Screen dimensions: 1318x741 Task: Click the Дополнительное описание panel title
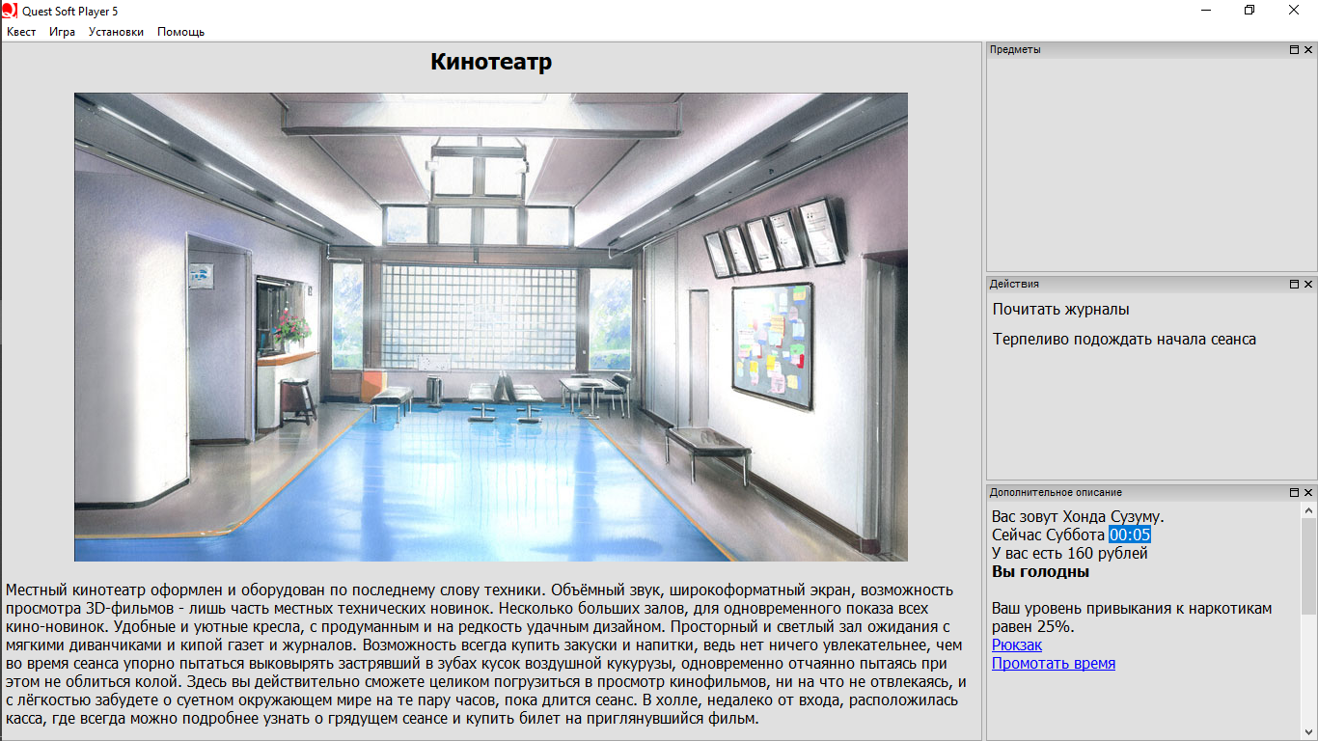pos(1056,492)
